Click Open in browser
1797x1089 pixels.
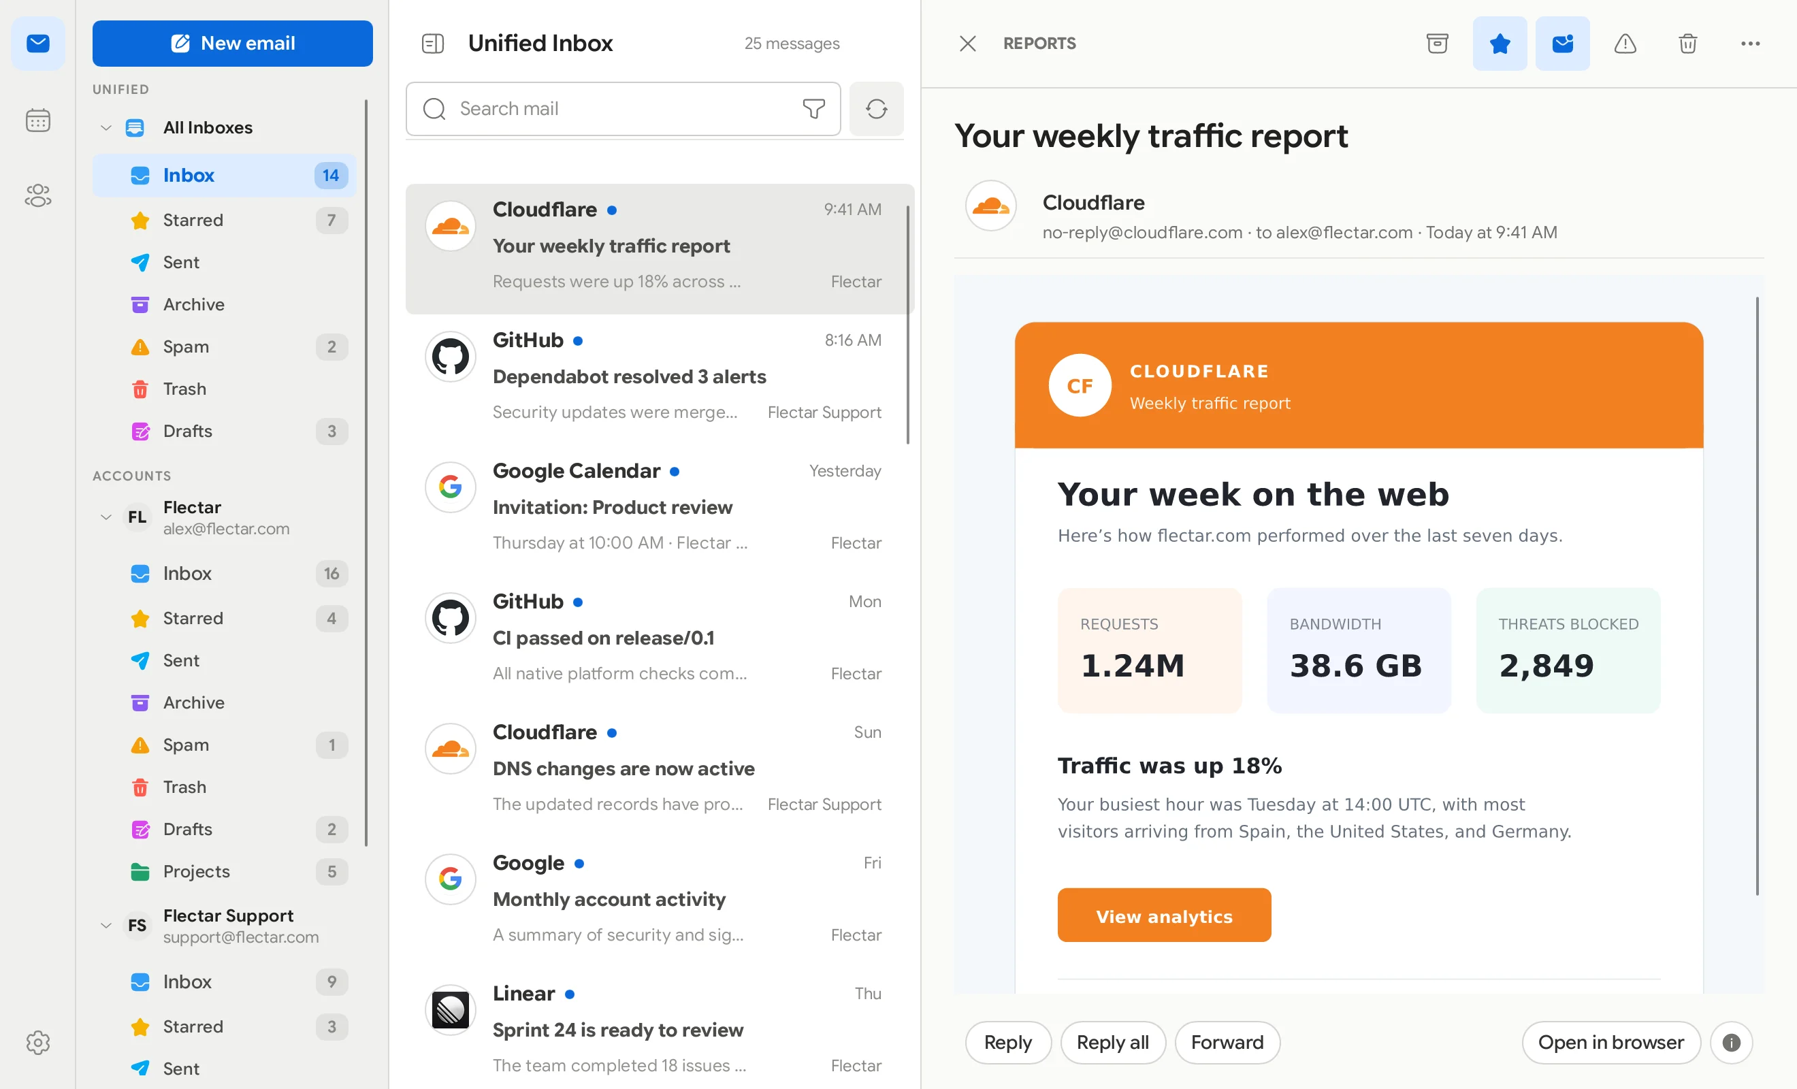(1611, 1042)
